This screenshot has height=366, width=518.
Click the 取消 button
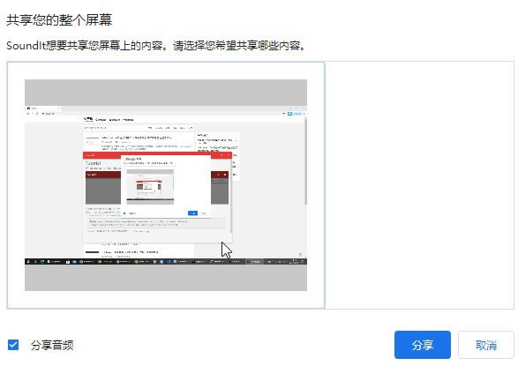[486, 345]
